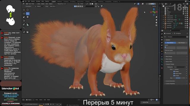Switch to the Layout workspace tab
This screenshot has height=106, width=190.
(x=54, y=1)
